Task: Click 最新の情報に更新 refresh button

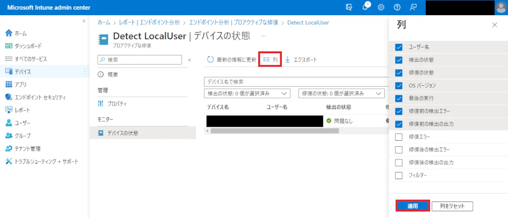Action: (232, 60)
